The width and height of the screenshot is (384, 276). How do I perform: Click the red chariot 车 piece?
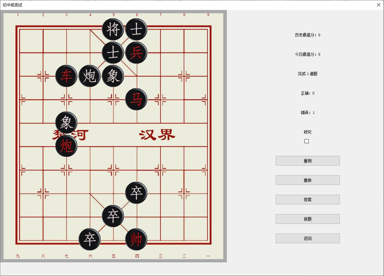(66, 76)
